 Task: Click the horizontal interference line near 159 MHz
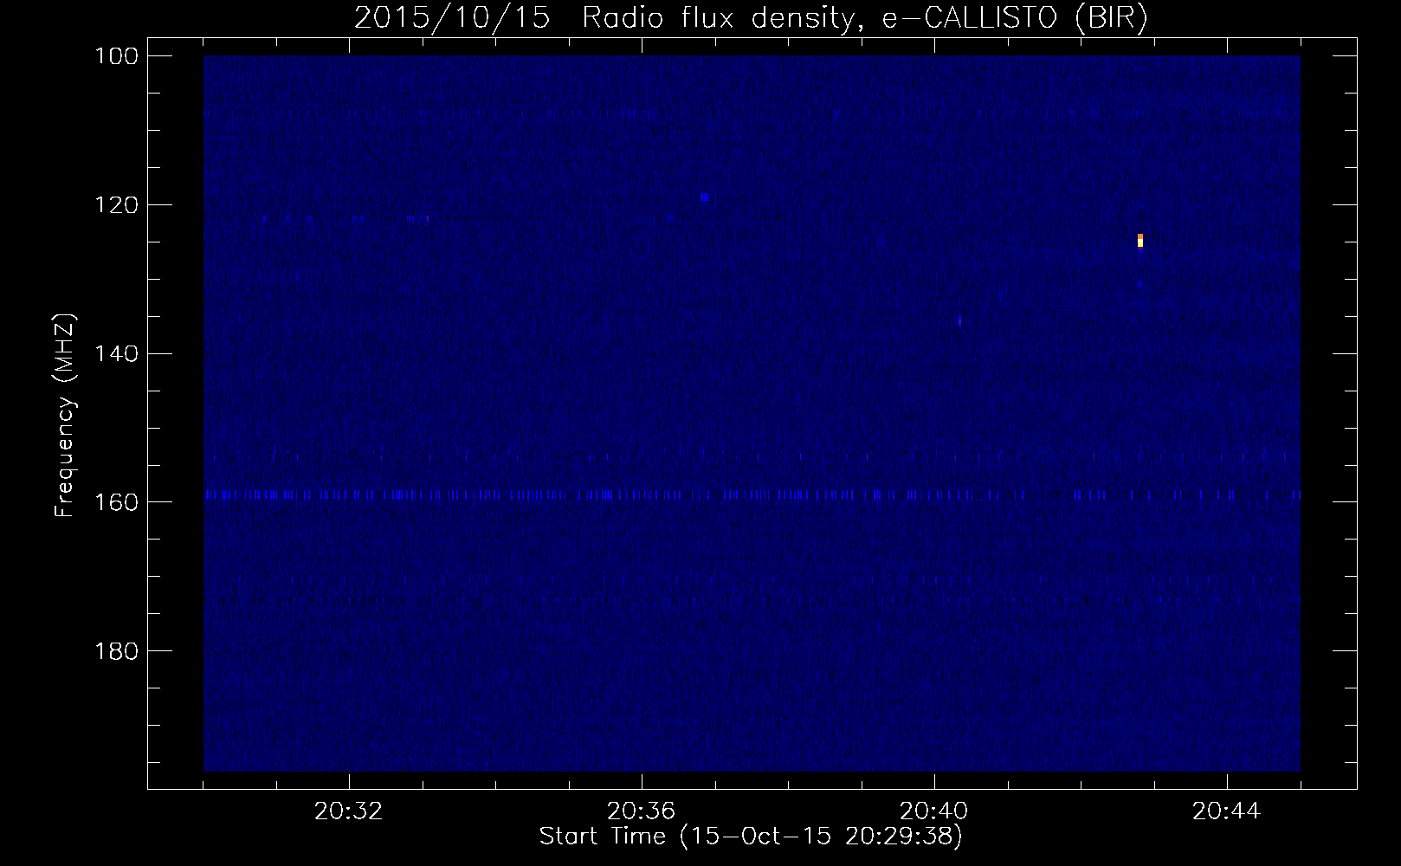pyautogui.click(x=752, y=494)
